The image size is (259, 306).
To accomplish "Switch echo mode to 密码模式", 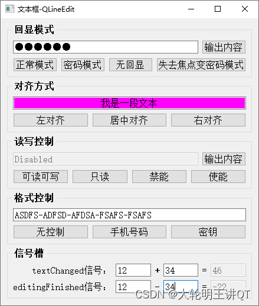I will 83,65.
